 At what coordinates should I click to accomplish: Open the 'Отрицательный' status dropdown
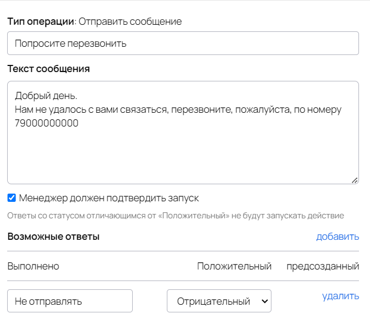coord(219,301)
